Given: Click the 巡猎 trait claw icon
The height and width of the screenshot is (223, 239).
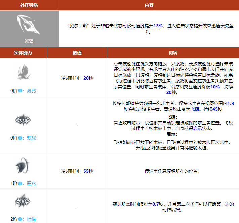Looking at the screenshot, I should (28, 24).
